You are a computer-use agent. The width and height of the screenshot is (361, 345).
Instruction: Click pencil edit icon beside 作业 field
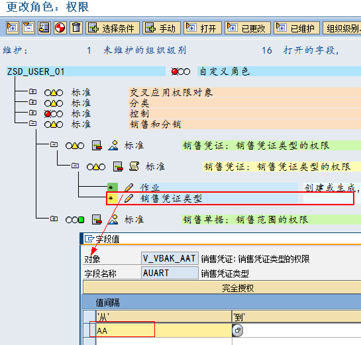tap(129, 187)
